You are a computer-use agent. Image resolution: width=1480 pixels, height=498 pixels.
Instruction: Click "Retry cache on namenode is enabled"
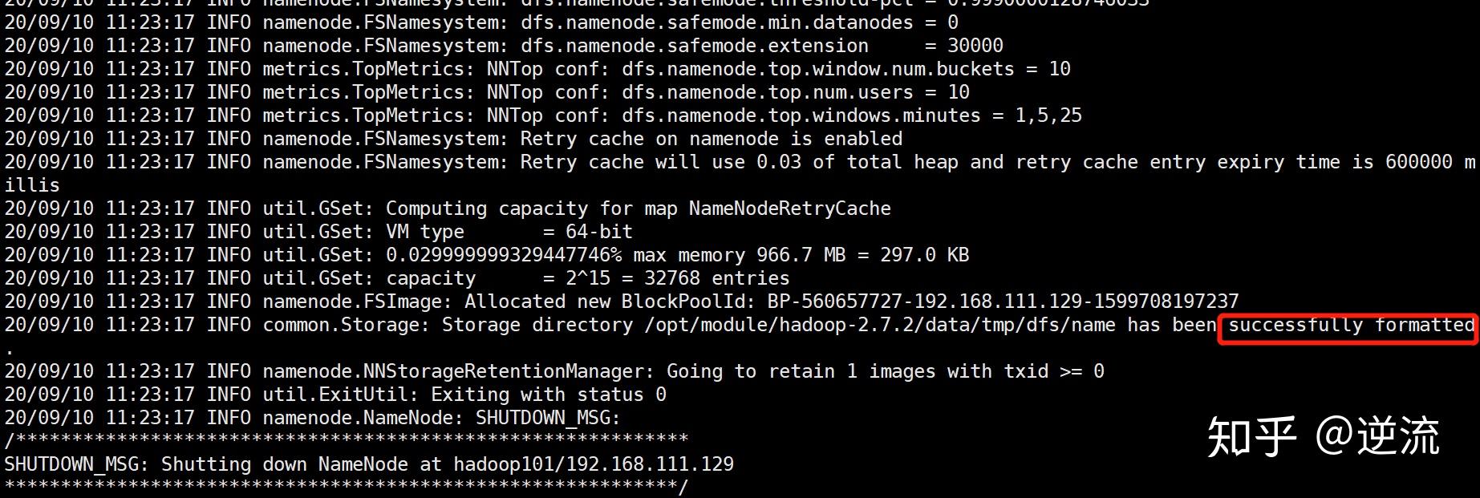711,140
